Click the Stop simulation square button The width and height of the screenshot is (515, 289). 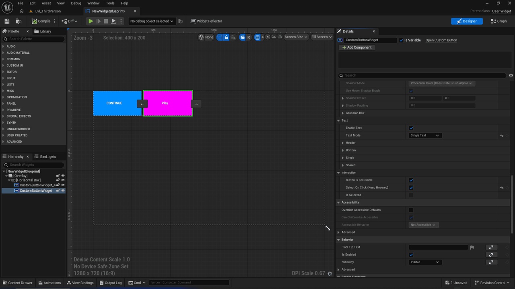point(106,21)
